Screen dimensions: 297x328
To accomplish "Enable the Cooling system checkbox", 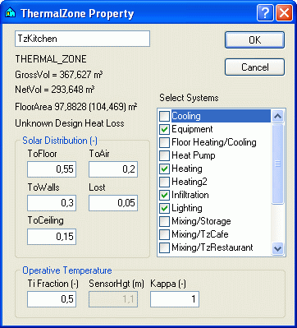I will point(164,116).
